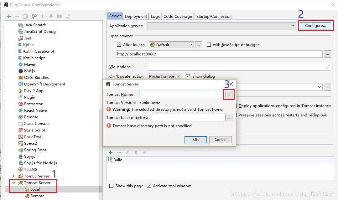Close the Run/Debug Configurations window
The width and height of the screenshot is (338, 200).
tap(333, 5)
